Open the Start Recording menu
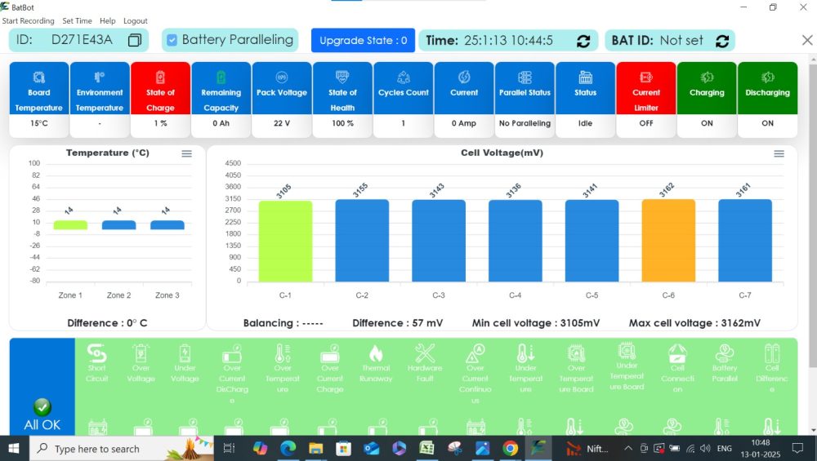Screen dimensions: 817x461 [x=28, y=21]
